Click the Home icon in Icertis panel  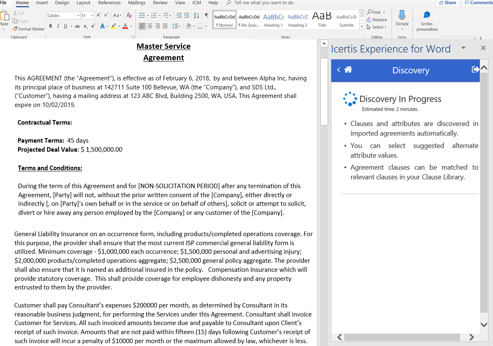[348, 70]
